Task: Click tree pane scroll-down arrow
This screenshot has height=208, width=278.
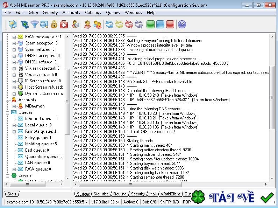Action: (x=67, y=178)
